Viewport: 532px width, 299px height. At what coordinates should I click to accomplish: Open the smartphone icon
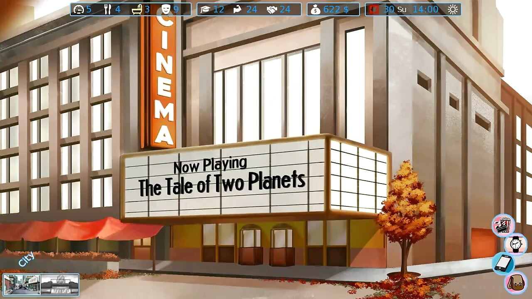tap(503, 263)
